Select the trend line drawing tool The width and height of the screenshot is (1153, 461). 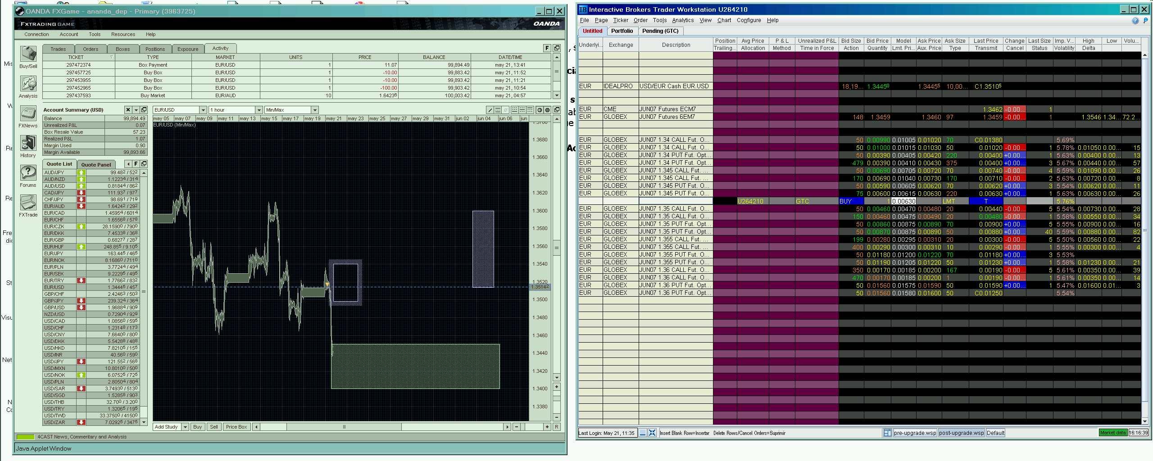pyautogui.click(x=490, y=110)
